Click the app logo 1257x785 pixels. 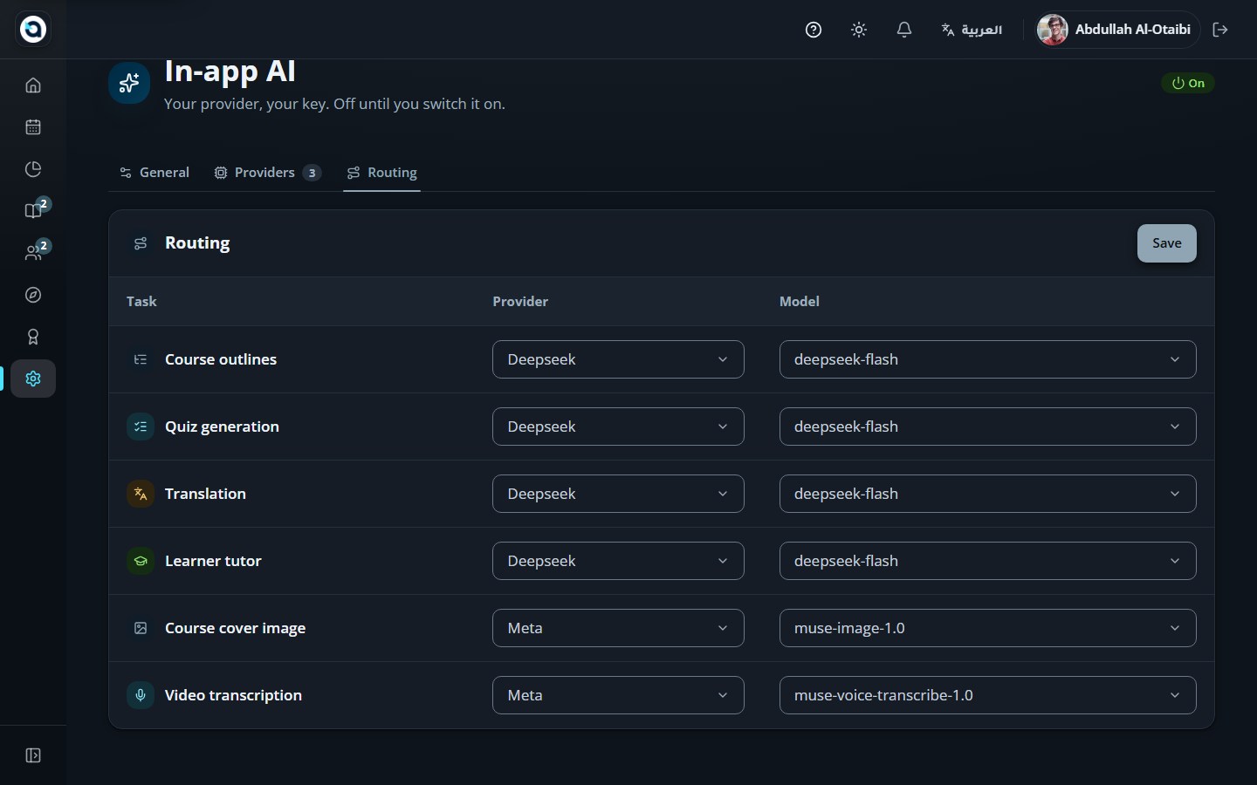[33, 30]
